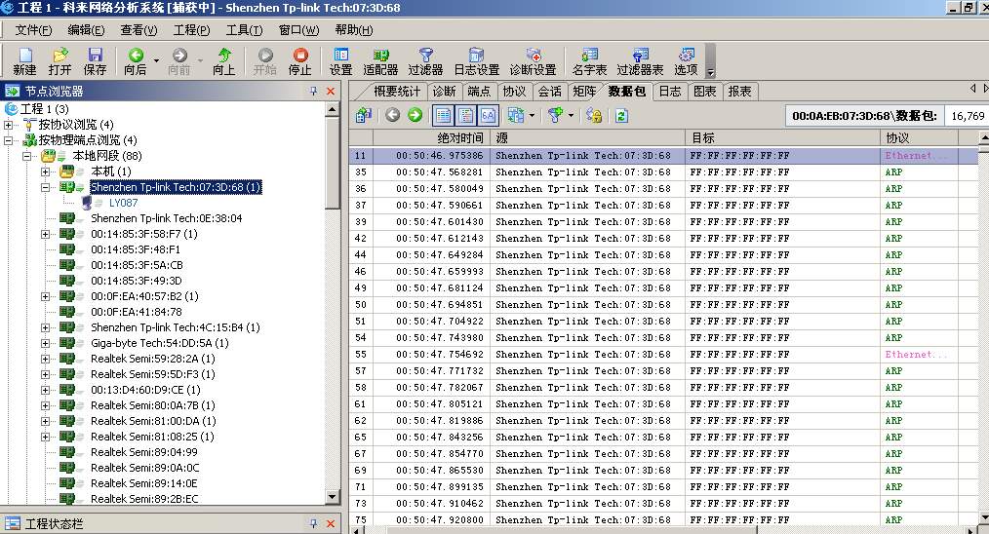Toggle the packet decode view button

465,115
